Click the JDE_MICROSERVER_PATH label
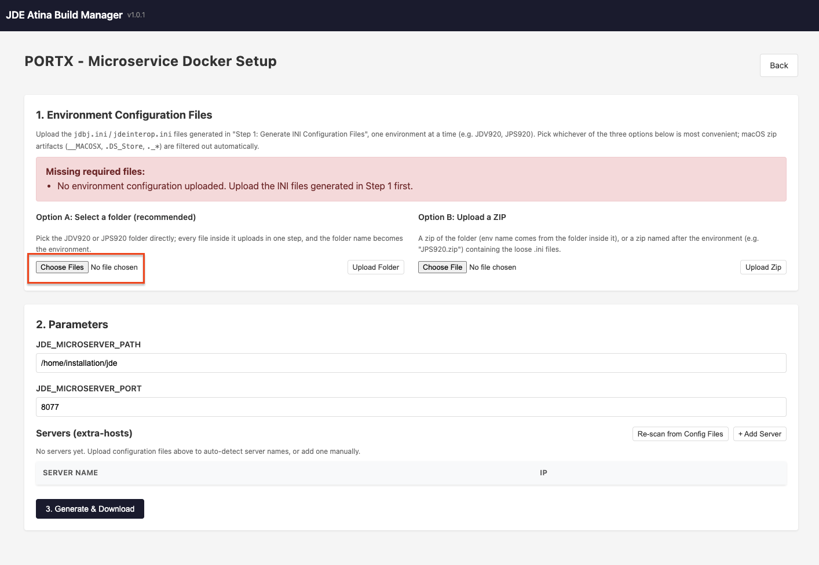 click(x=88, y=344)
